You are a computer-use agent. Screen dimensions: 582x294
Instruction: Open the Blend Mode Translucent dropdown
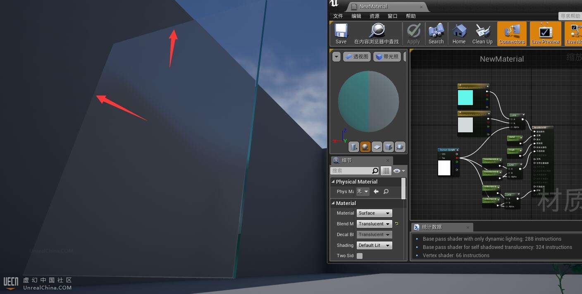(x=374, y=224)
